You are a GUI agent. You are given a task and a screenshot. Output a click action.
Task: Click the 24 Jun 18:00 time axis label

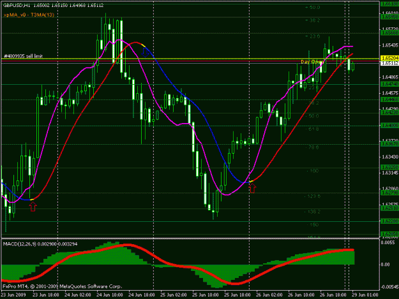coord(142,295)
